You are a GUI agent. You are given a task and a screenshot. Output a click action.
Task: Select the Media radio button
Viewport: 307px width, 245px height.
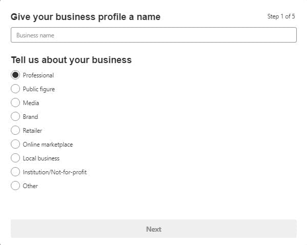15,103
